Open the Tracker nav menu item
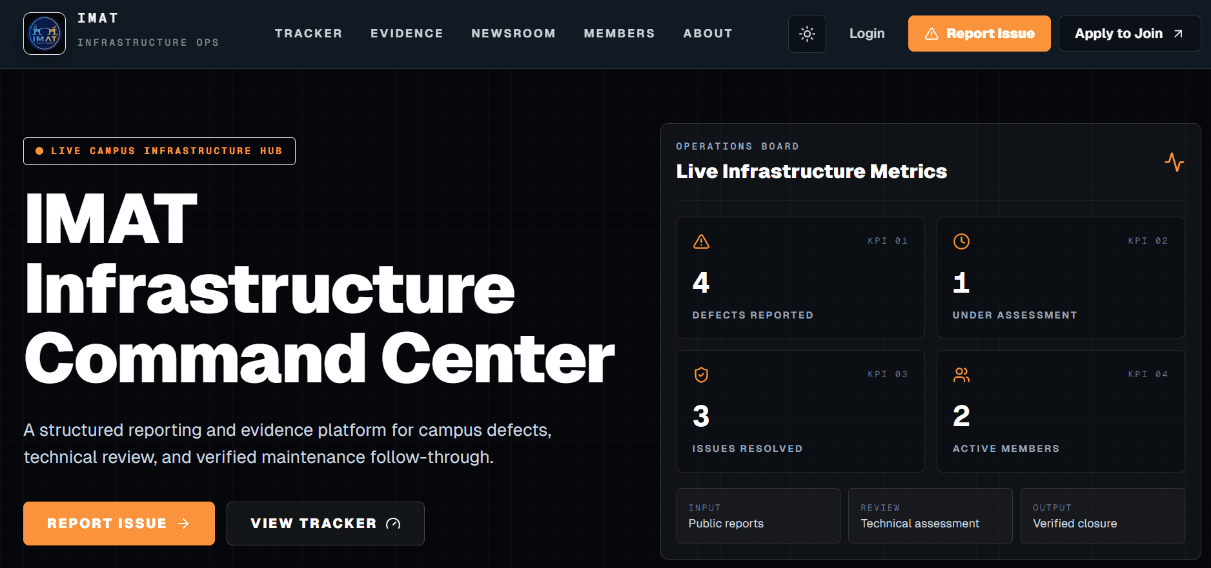The height and width of the screenshot is (568, 1211). point(309,34)
